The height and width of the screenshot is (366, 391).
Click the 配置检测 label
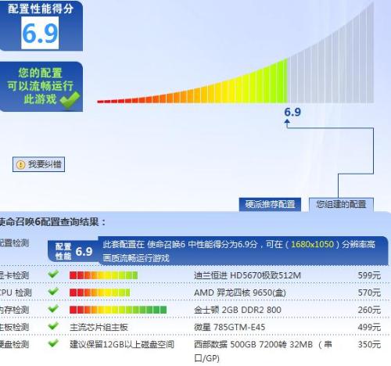point(14,243)
